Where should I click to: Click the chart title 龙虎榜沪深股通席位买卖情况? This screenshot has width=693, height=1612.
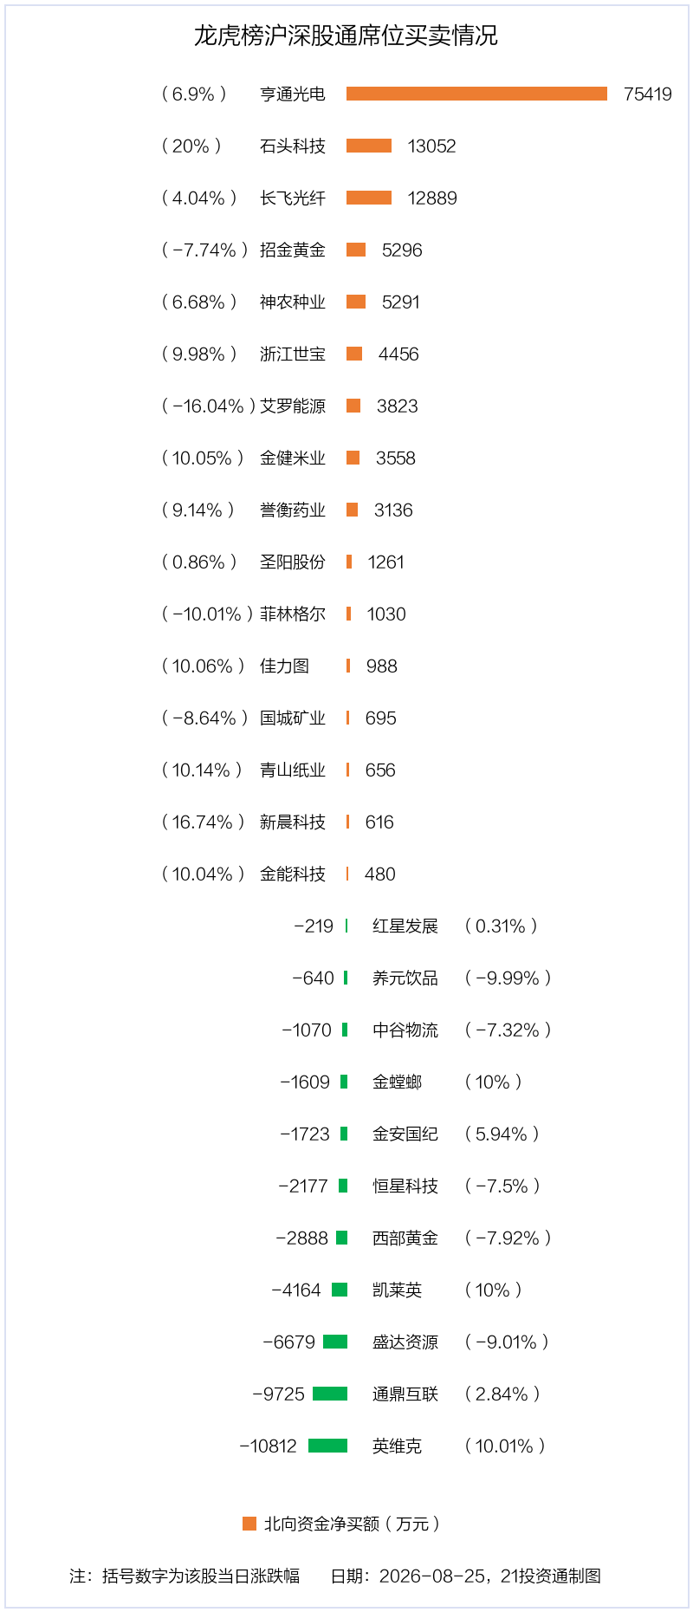[x=346, y=36]
